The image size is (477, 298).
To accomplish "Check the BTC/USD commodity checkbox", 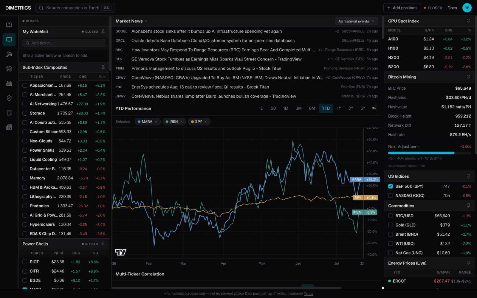I will click(391, 216).
